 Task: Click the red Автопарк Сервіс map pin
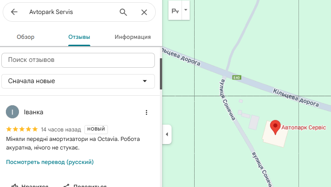pos(275,127)
